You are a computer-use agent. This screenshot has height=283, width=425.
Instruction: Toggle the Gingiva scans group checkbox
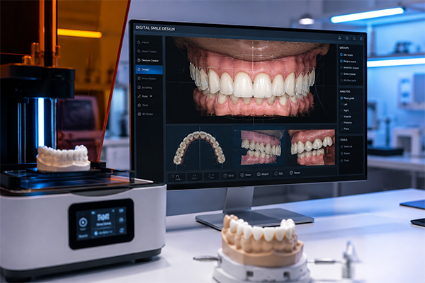tap(341, 62)
